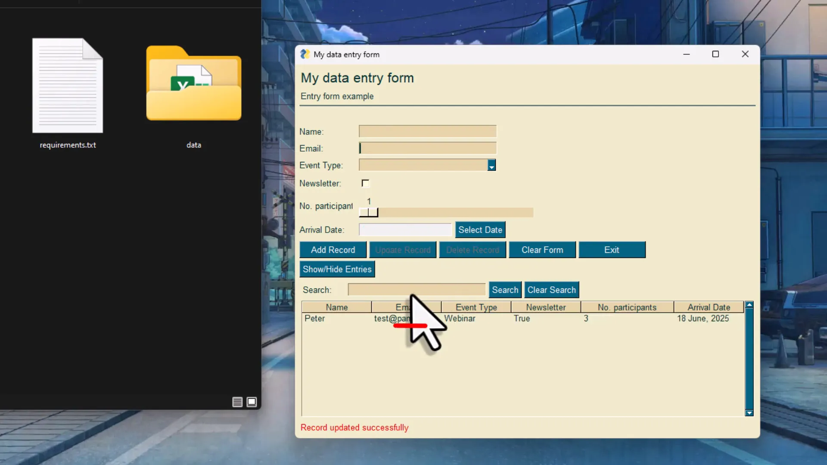Click the scrollbar down arrow on the entries table
Screen dimensions: 827x465
tap(749, 413)
